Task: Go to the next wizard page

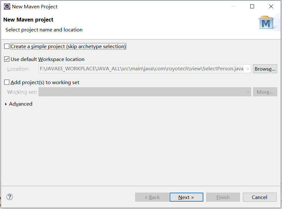Action: (x=186, y=197)
